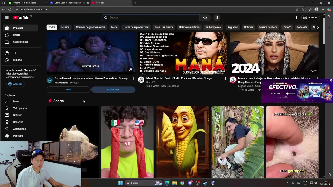
Task: Open Shorts in the left sidebar
Action: pyautogui.click(x=21, y=35)
